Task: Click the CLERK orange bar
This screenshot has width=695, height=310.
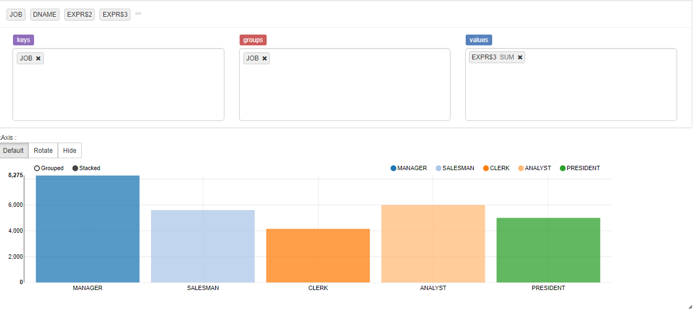Action: click(318, 255)
